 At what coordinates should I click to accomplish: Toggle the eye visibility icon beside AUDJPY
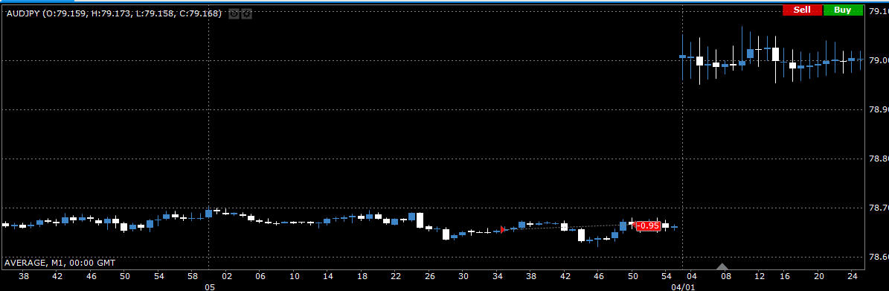pyautogui.click(x=234, y=13)
